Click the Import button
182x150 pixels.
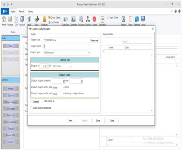point(11,142)
